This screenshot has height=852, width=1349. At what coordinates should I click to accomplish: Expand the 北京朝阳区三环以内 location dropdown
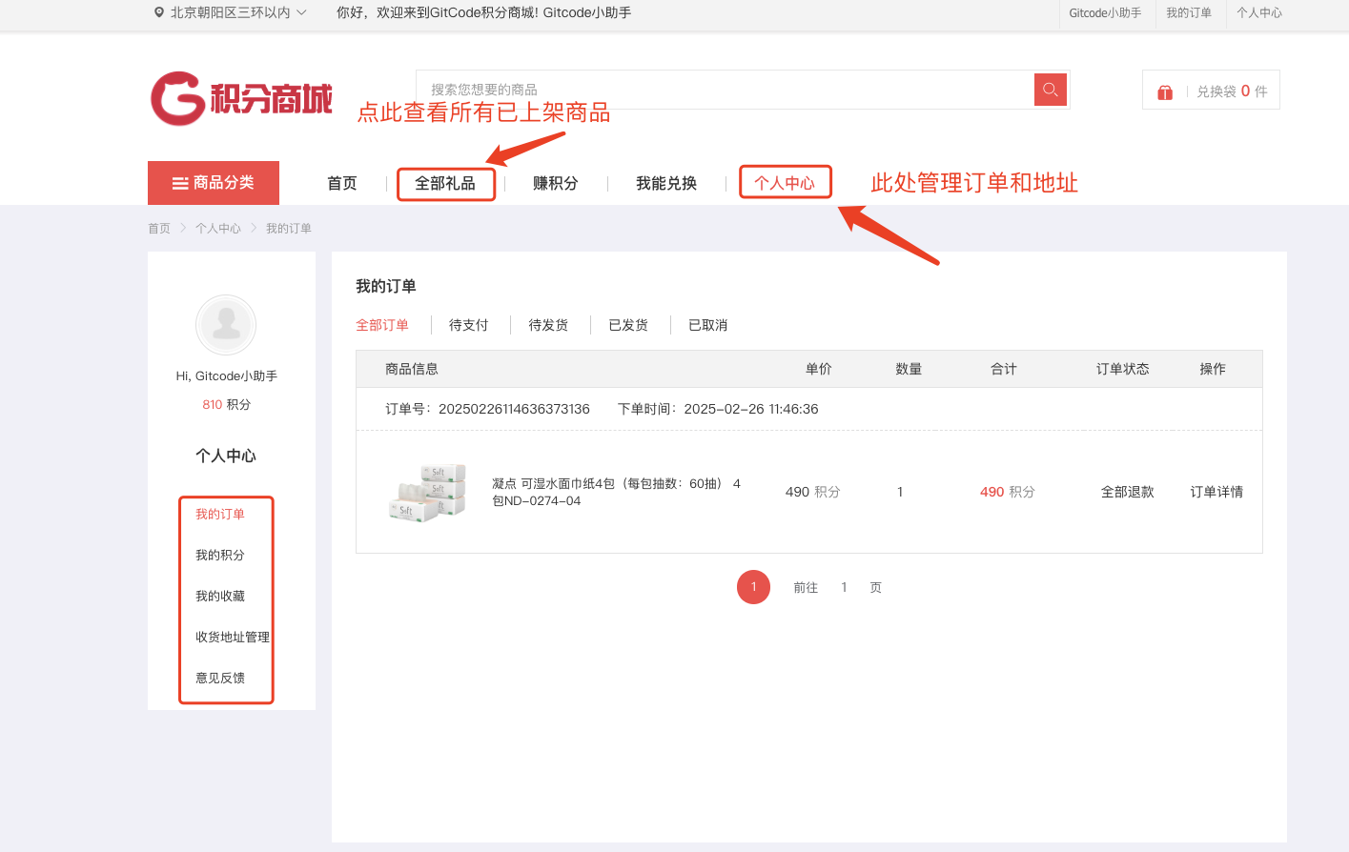(301, 12)
